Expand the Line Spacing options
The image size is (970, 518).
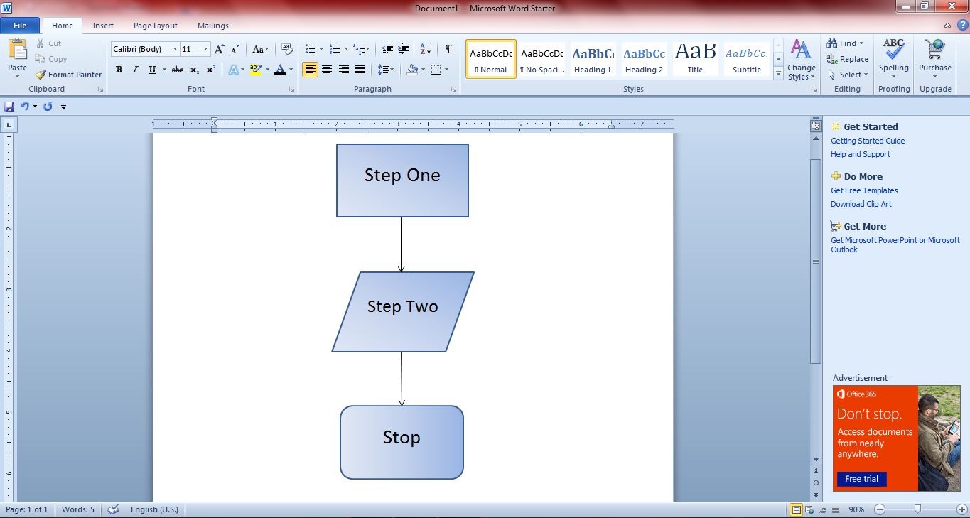[x=391, y=70]
